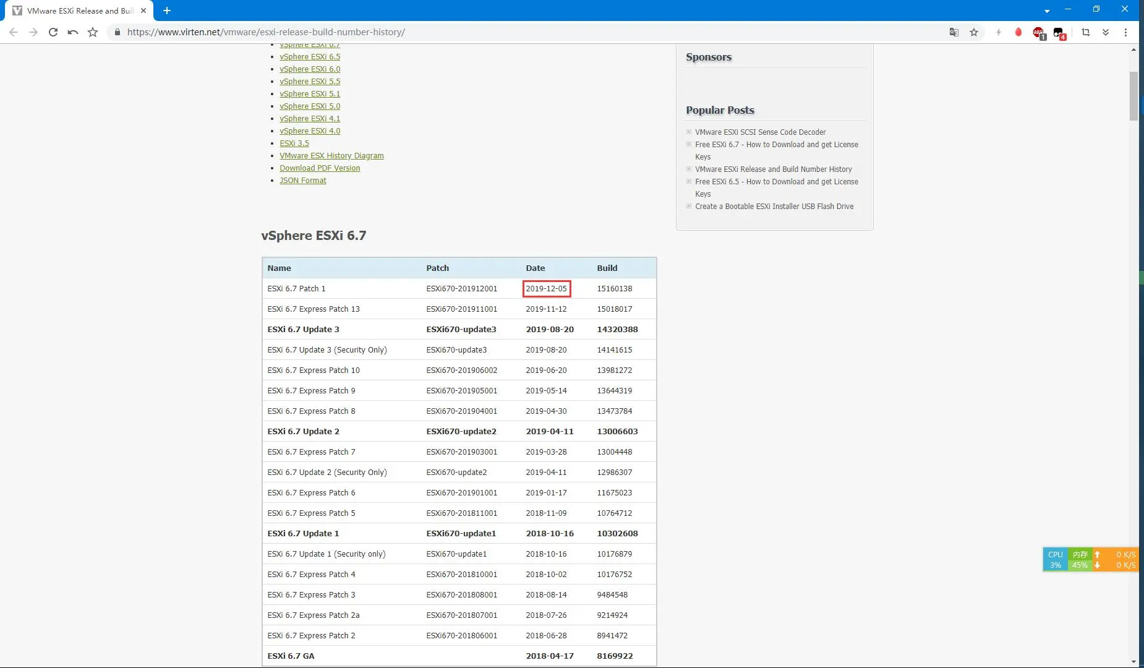Screen dimensions: 1144x668
Task: Click the site security padlock icon
Action: [x=117, y=32]
